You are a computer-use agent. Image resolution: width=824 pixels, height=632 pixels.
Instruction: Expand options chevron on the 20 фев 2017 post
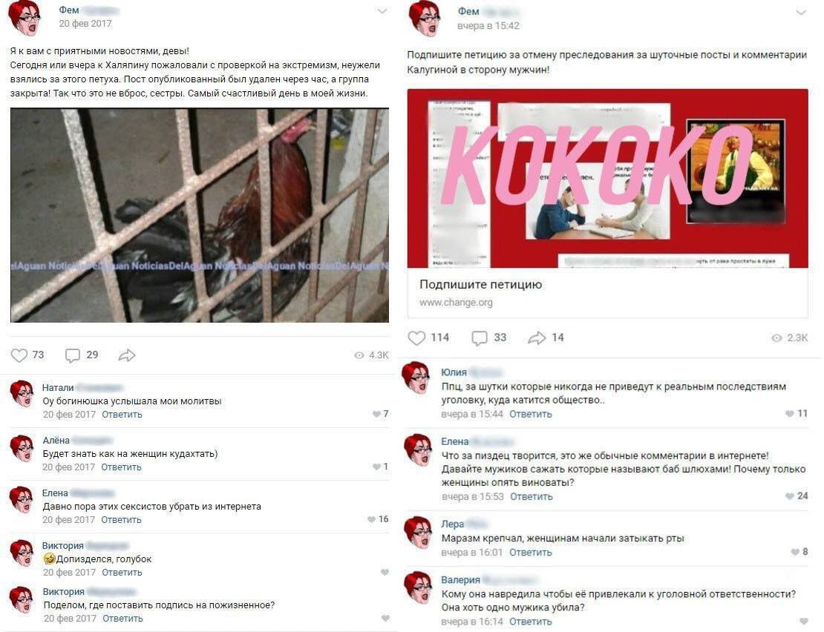coord(382,11)
